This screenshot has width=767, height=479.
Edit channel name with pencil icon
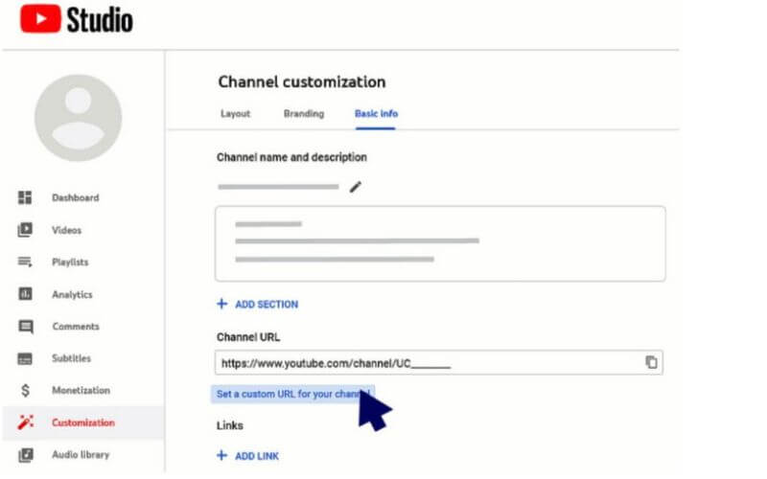(356, 187)
